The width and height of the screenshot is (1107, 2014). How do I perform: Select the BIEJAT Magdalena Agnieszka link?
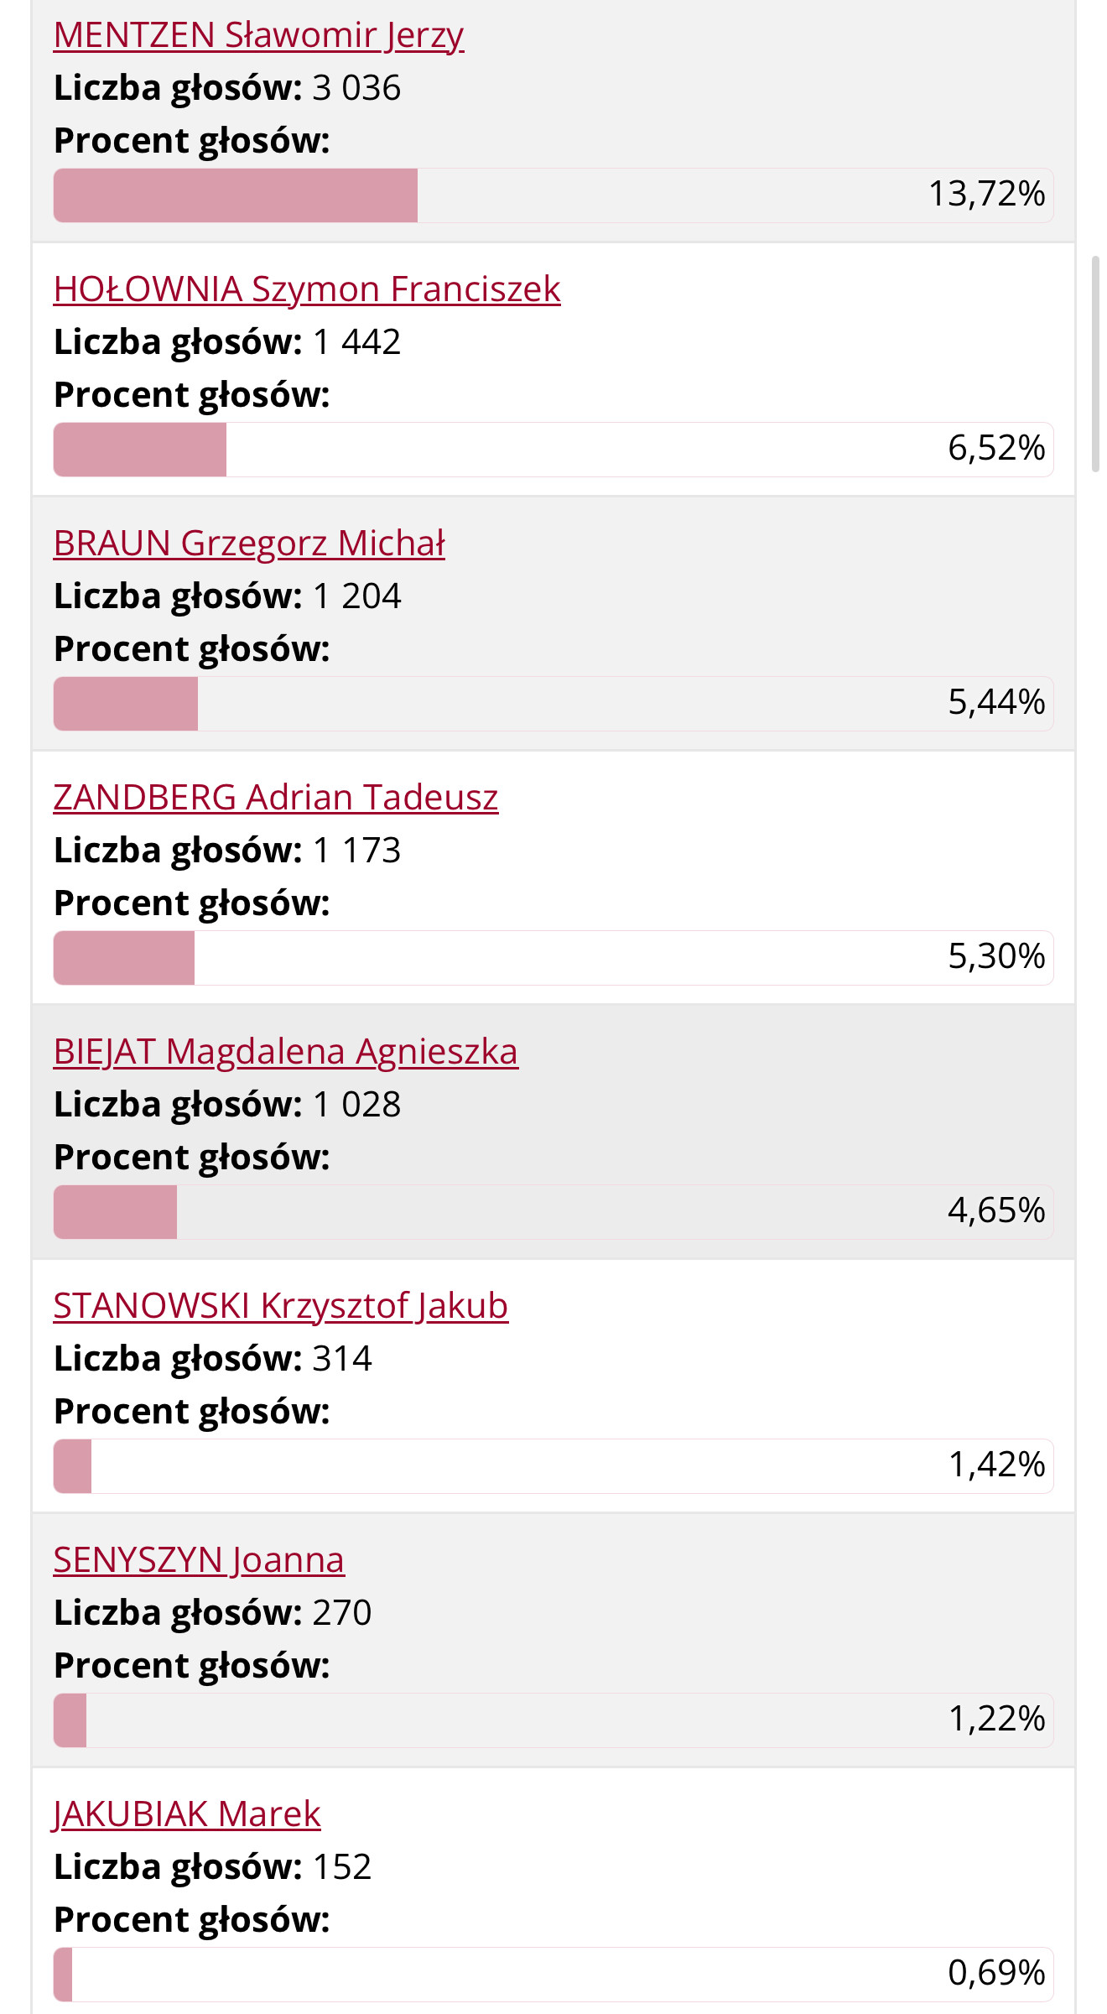pyautogui.click(x=286, y=1052)
